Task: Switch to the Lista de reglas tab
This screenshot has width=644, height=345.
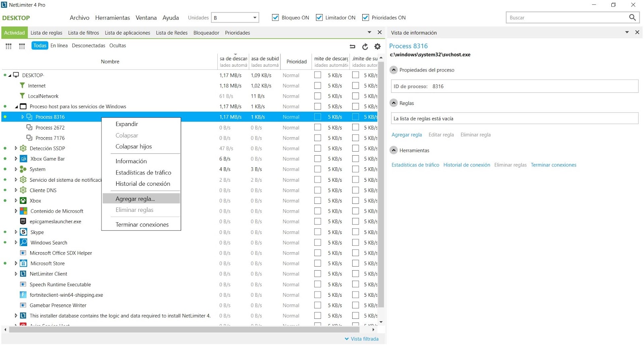Action: click(46, 33)
